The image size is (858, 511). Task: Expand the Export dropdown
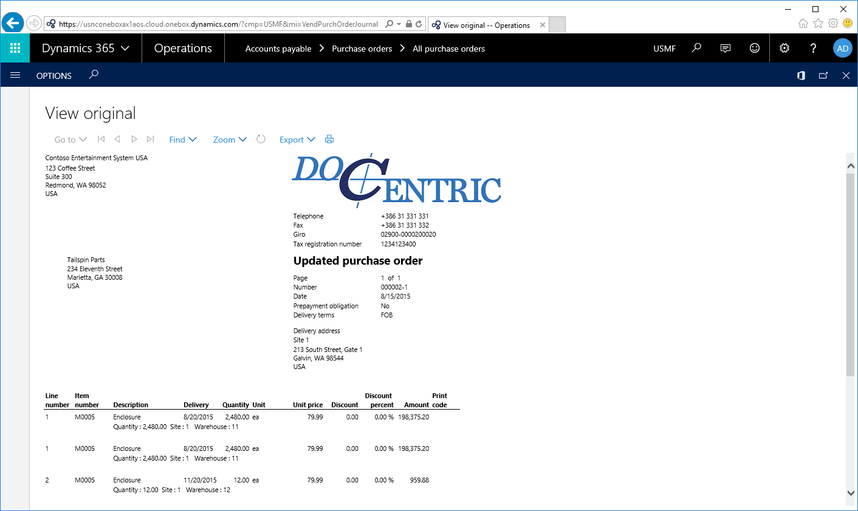tap(297, 140)
